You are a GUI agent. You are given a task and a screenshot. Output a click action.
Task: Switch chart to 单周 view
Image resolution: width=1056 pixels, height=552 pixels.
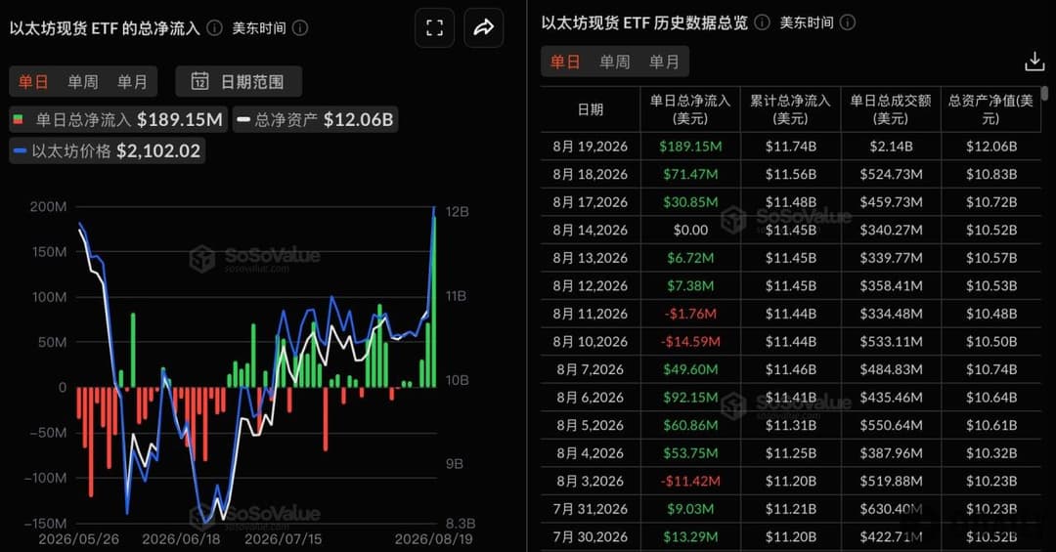pyautogui.click(x=83, y=82)
